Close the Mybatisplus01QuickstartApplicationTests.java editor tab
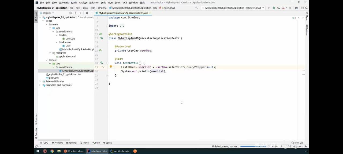The height and width of the screenshot is (154, 343). click(x=150, y=13)
